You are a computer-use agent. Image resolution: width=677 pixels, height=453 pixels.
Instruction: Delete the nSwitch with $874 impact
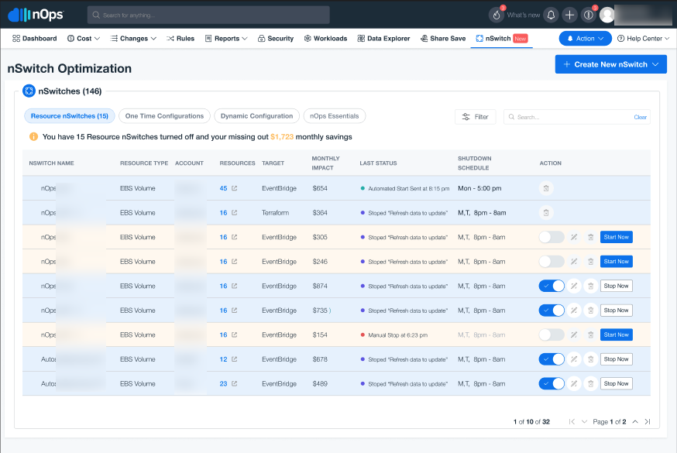591,286
